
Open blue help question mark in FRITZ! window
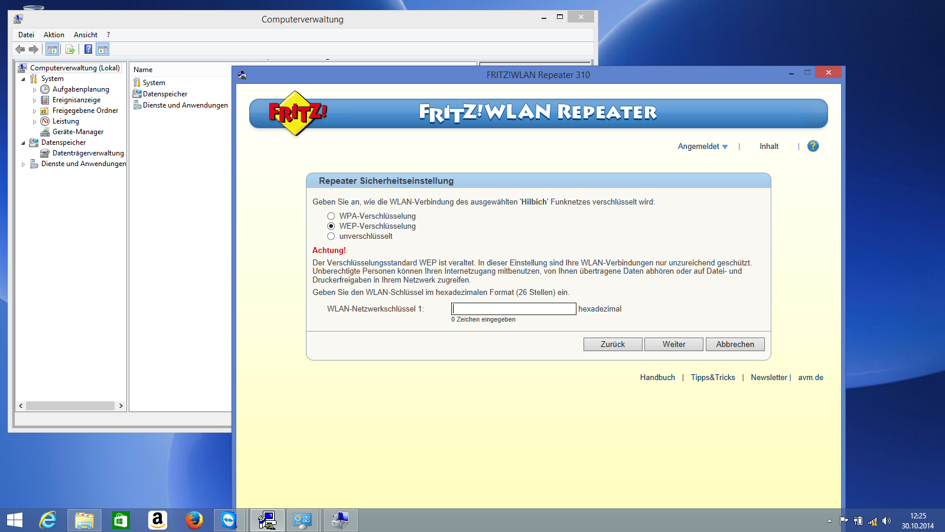(813, 146)
